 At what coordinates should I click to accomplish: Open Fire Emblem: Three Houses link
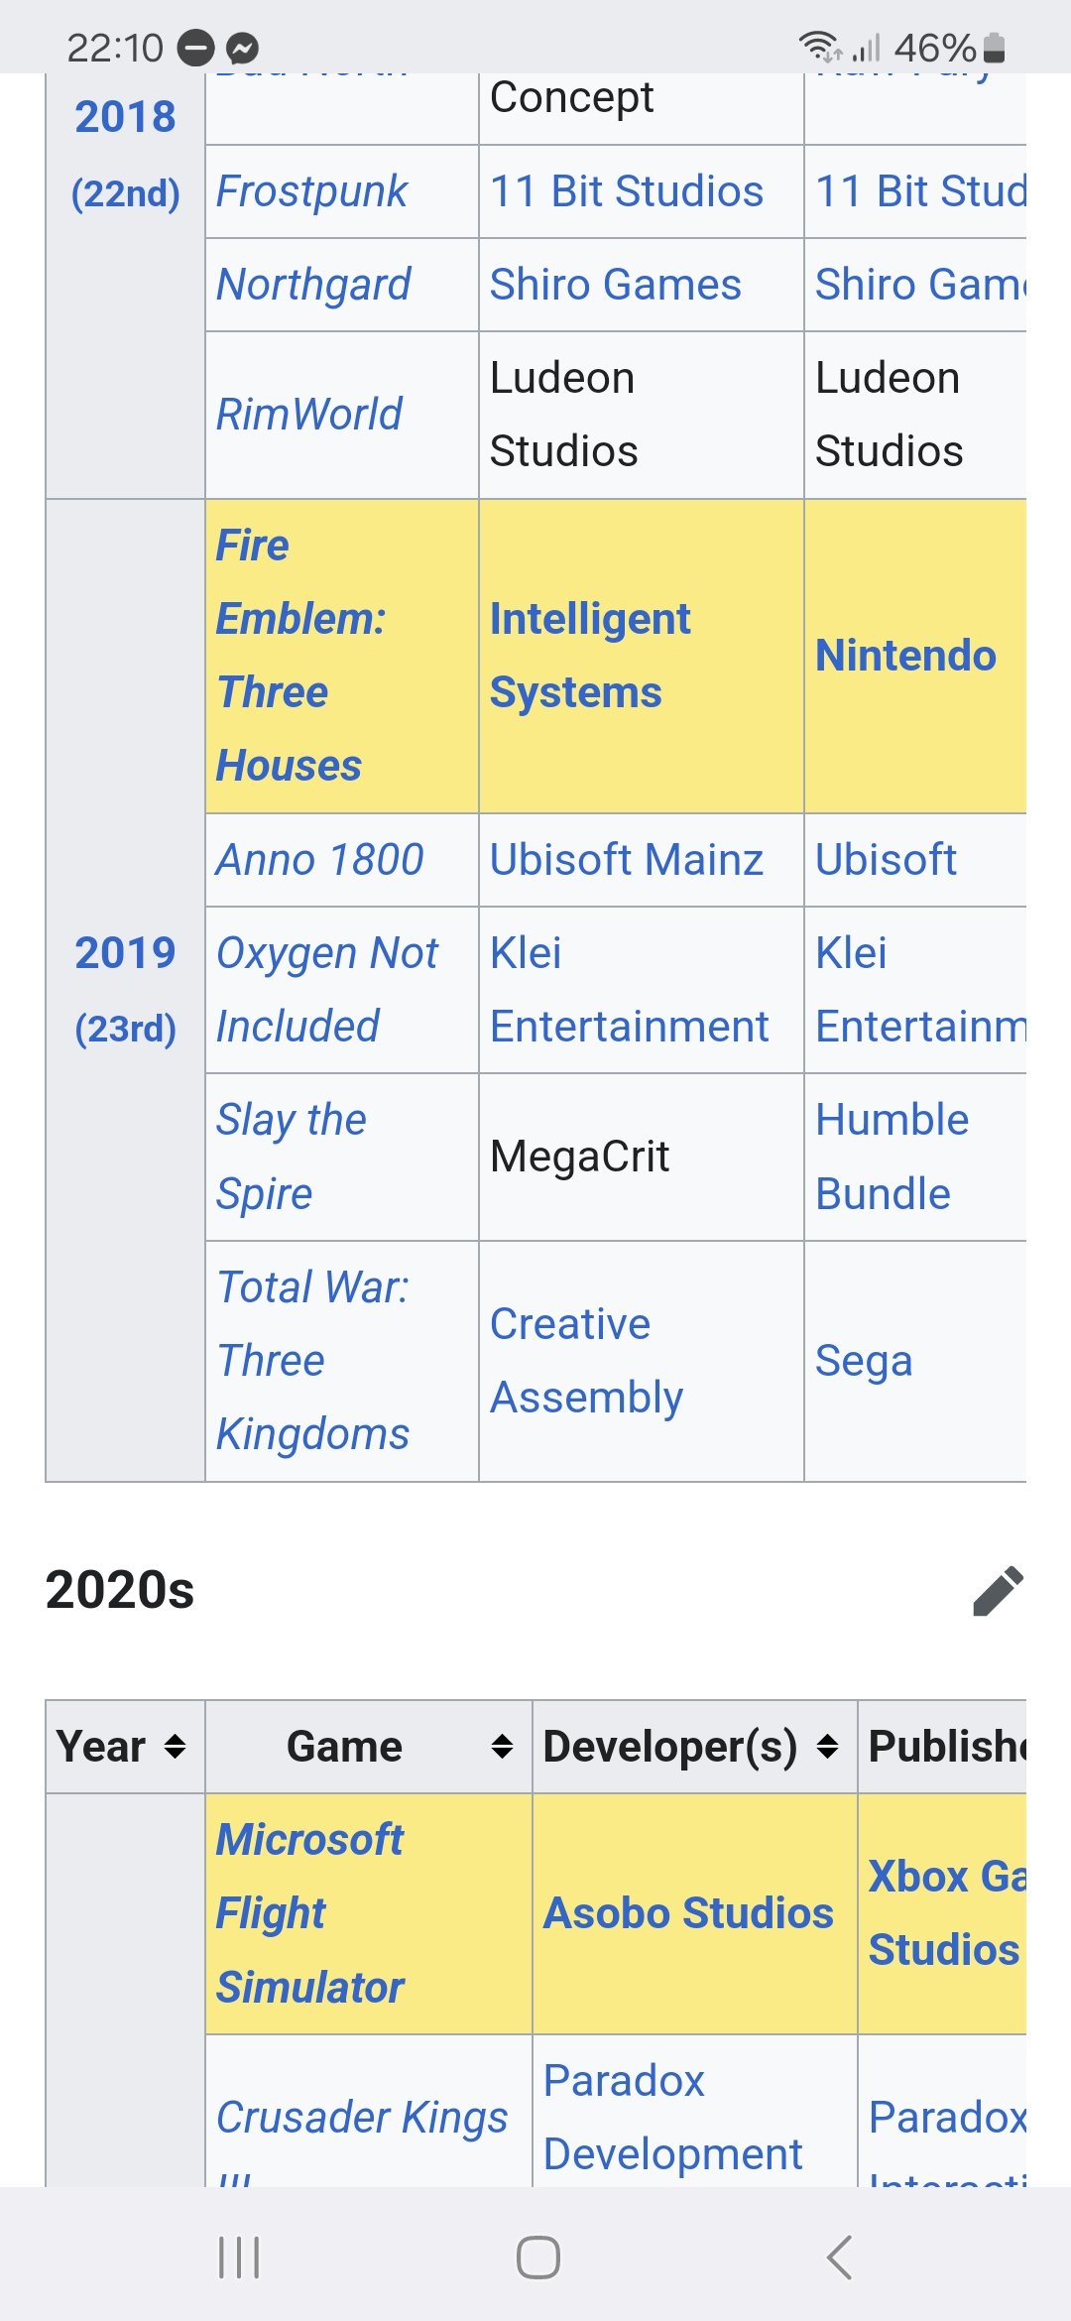(289, 656)
